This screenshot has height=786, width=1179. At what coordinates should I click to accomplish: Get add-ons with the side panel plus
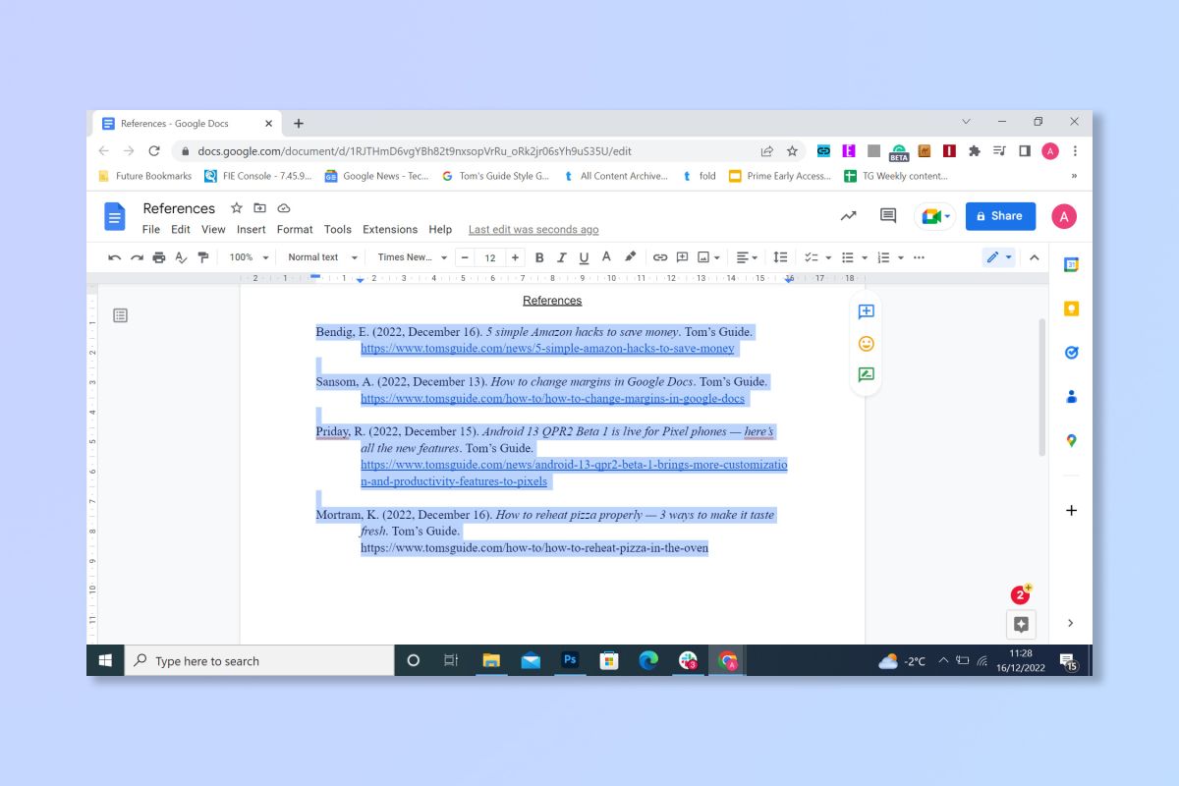click(x=1072, y=510)
